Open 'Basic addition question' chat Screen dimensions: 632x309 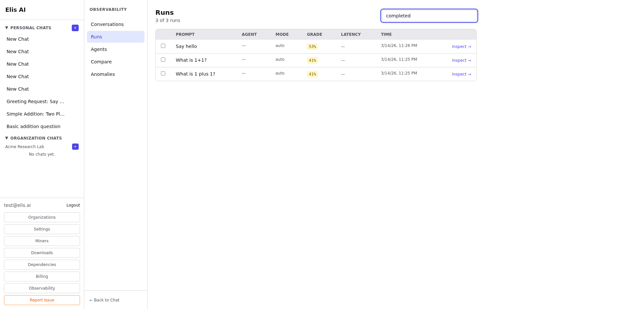(x=34, y=126)
